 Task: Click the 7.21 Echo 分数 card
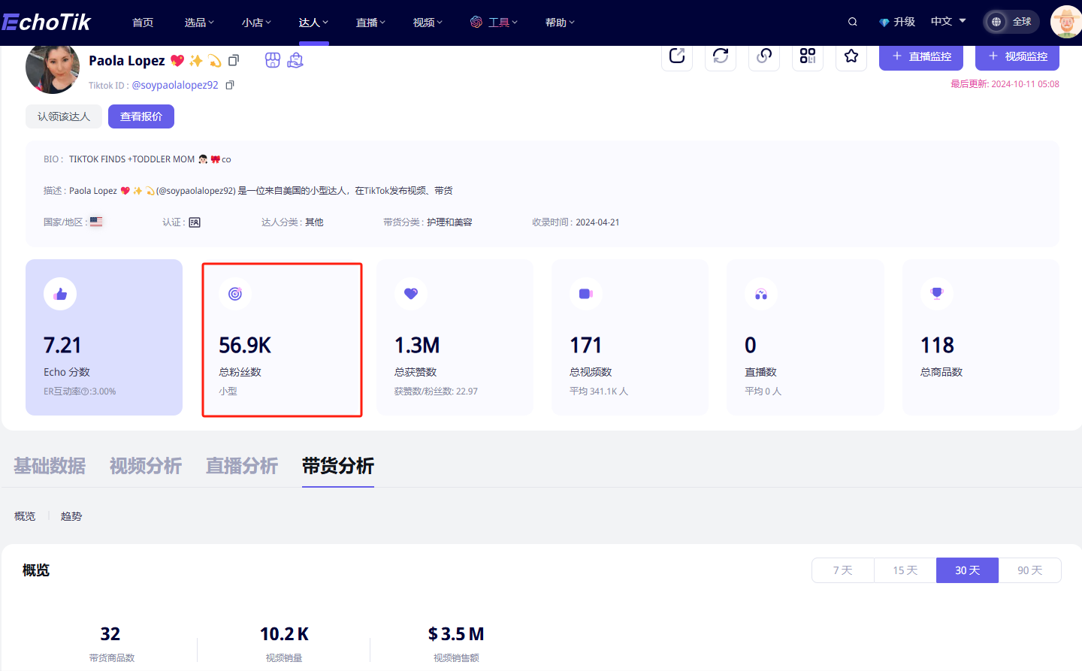pyautogui.click(x=104, y=337)
